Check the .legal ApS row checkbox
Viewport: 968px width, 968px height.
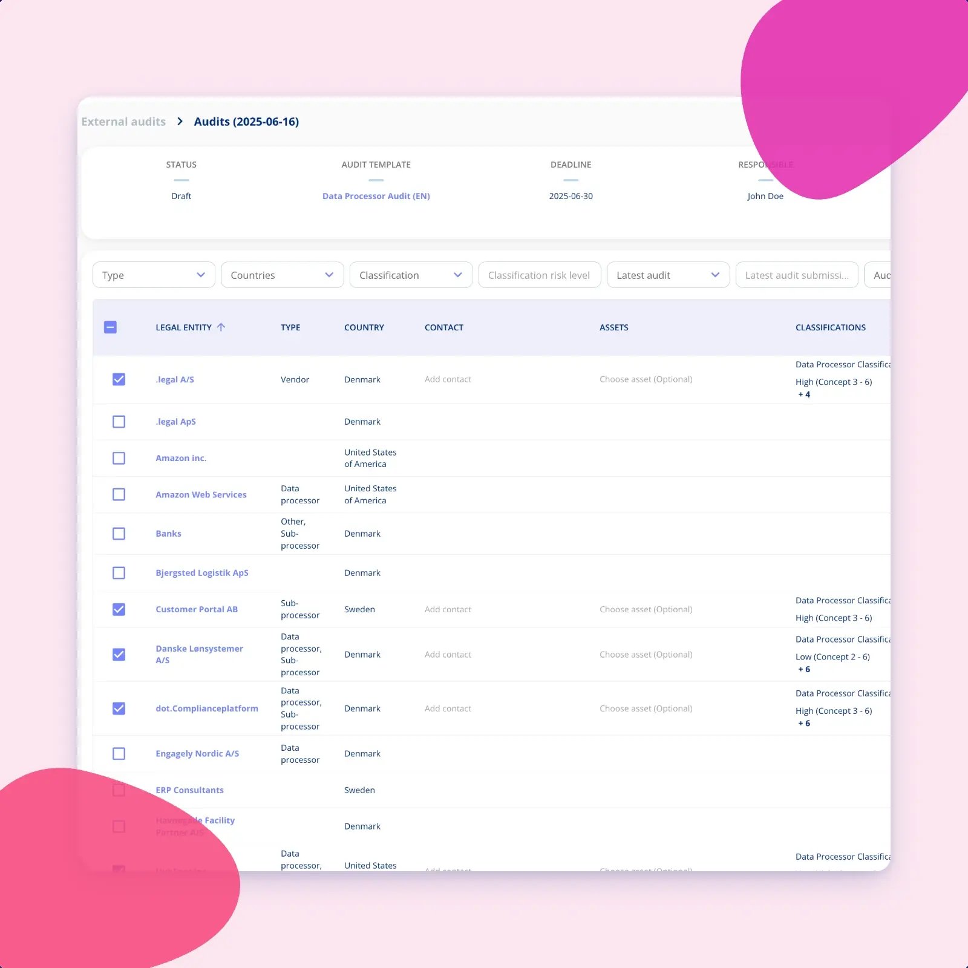[x=119, y=422]
